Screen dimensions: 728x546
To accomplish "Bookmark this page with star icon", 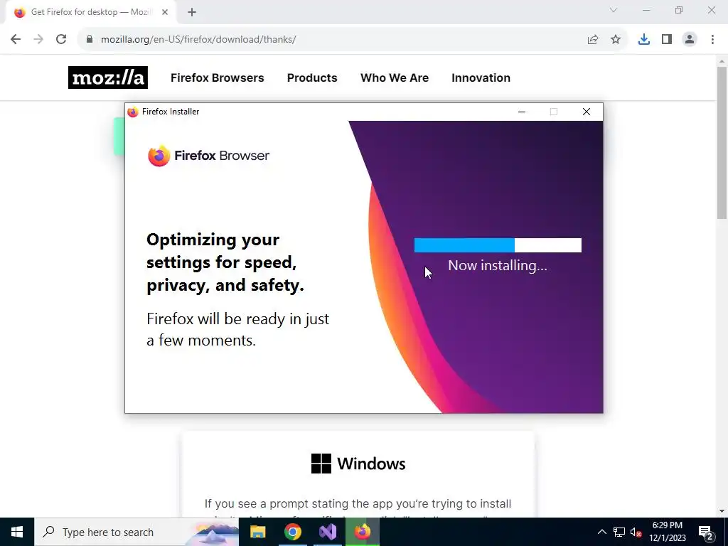I will pos(616,40).
